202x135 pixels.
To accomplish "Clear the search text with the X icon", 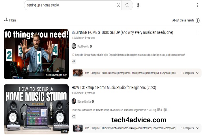I will (x=119, y=5).
